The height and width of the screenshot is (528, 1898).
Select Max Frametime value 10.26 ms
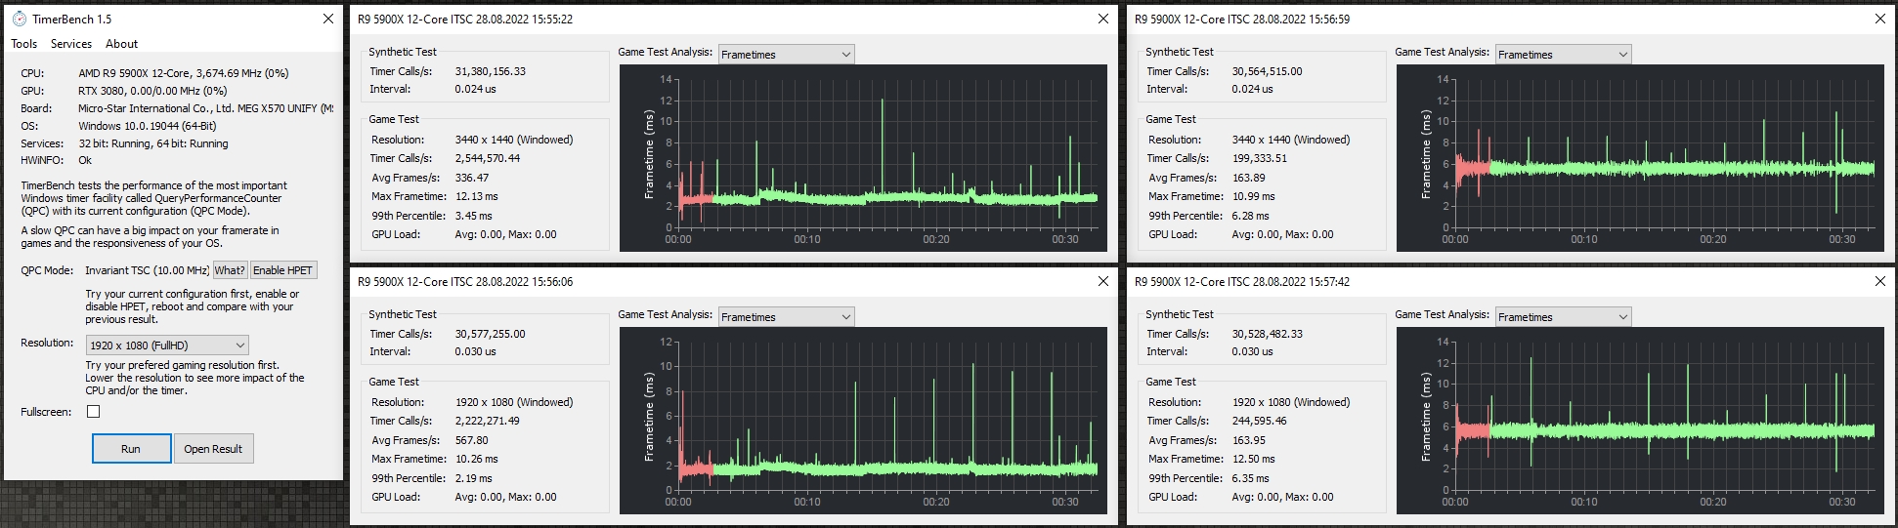[477, 459]
